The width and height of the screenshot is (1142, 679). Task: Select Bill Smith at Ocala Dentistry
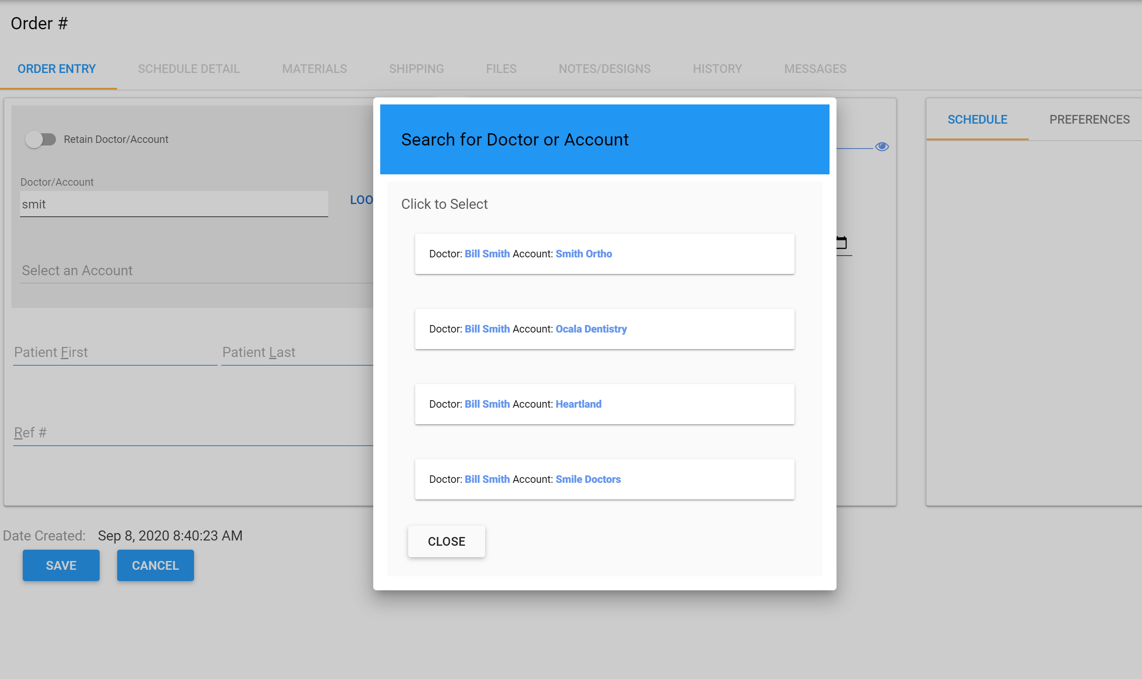(x=604, y=329)
